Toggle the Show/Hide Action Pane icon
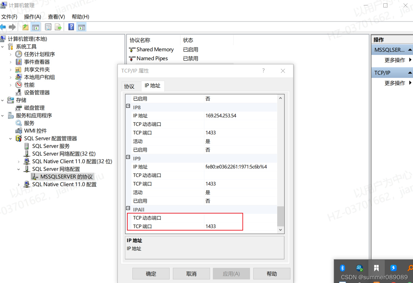 coord(81,27)
